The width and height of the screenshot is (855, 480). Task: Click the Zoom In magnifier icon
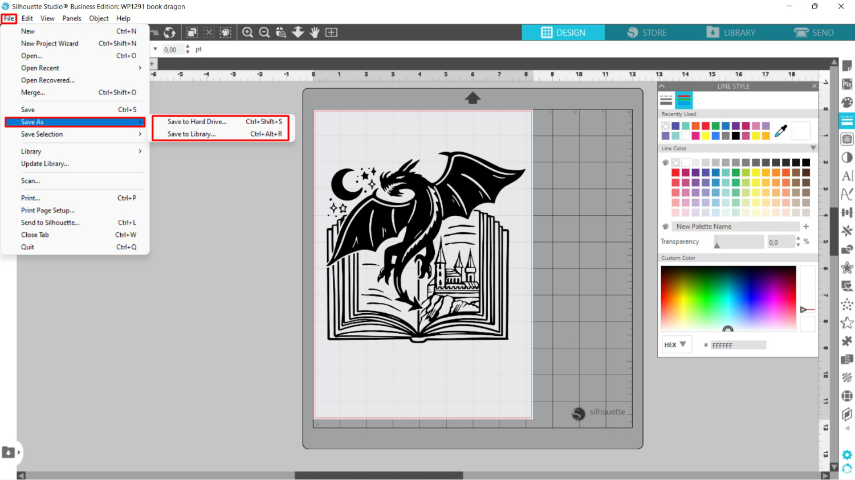[x=247, y=32]
